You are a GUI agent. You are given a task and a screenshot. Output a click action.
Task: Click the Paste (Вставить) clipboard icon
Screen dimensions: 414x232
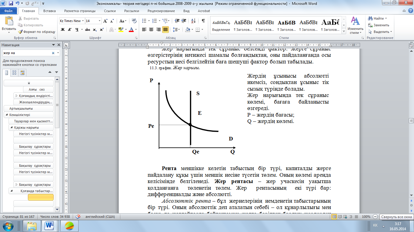pyautogui.click(x=9, y=21)
